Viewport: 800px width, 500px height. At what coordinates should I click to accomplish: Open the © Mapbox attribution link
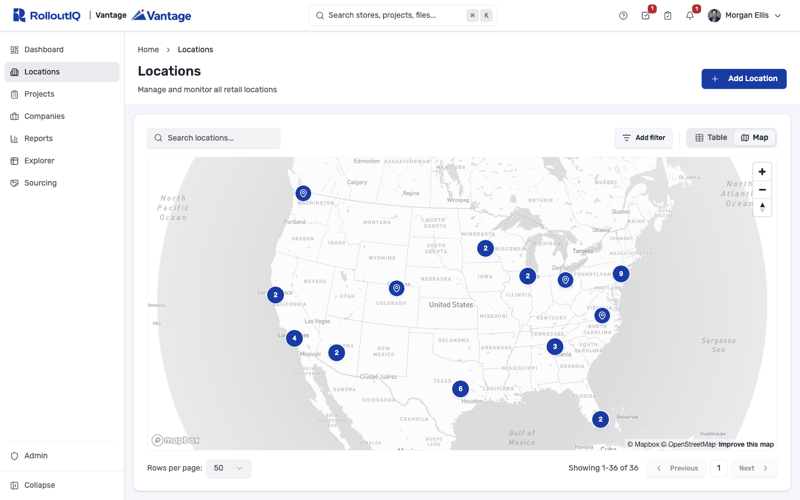643,444
